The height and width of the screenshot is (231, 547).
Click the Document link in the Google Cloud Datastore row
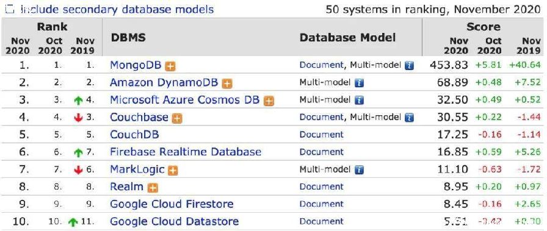pos(321,222)
